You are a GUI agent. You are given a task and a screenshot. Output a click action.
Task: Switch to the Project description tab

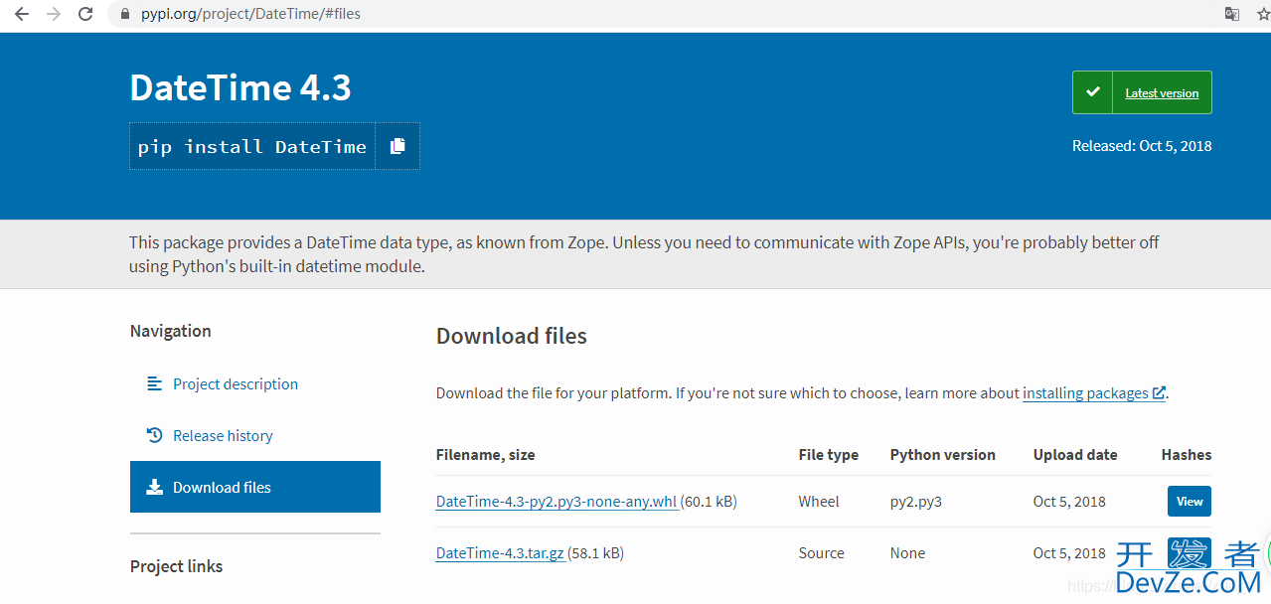pos(235,383)
